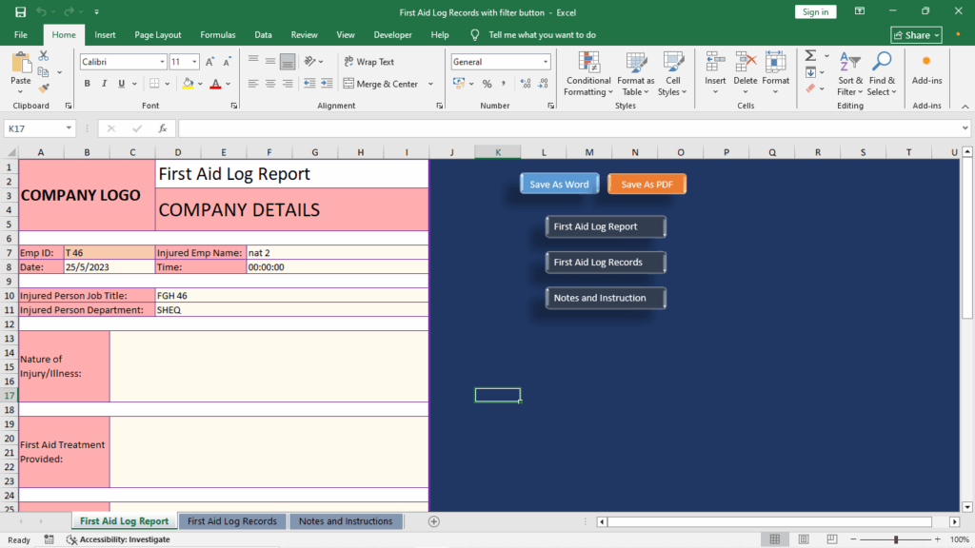
Task: Click the AutoSum icon
Action: (x=810, y=57)
